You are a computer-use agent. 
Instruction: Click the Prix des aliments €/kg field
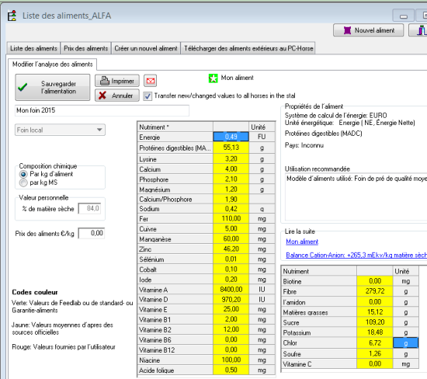tap(92, 233)
